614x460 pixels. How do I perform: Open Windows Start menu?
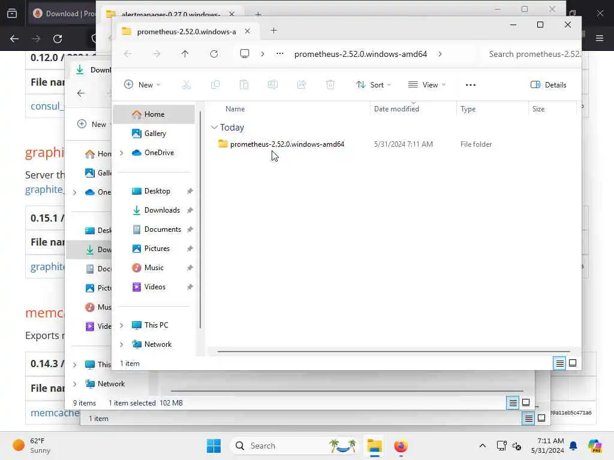pyautogui.click(x=214, y=446)
